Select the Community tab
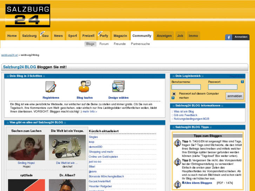Viewport: 255px width, 191px height. point(142,36)
